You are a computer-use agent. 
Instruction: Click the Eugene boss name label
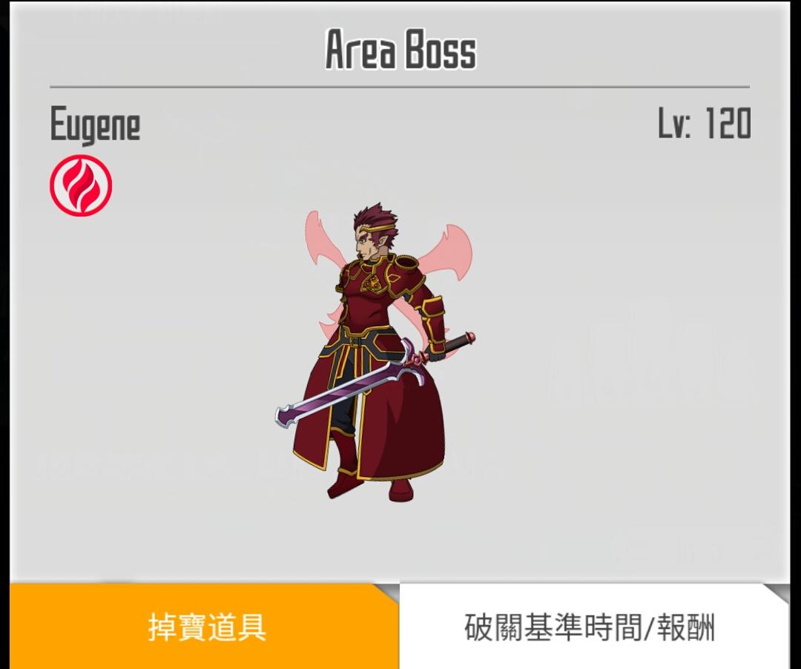point(95,124)
